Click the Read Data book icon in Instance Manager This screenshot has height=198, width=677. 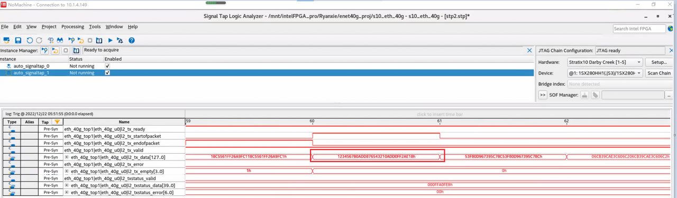(76, 50)
